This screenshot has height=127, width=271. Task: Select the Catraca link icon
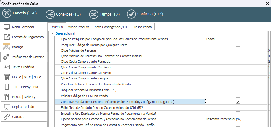(x=7, y=117)
